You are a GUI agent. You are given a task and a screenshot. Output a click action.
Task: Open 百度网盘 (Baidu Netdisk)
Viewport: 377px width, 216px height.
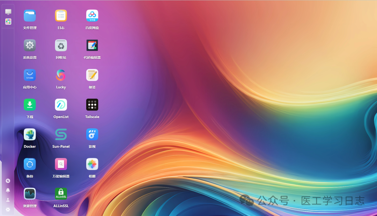[x=92, y=15]
